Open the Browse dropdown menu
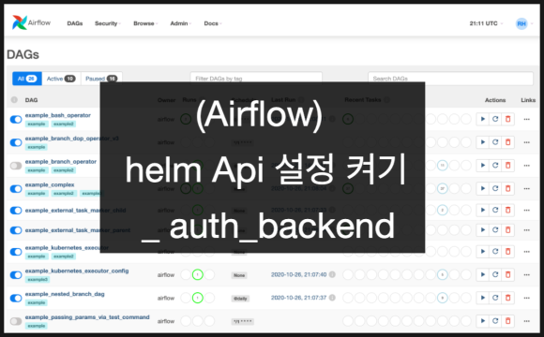 (145, 23)
